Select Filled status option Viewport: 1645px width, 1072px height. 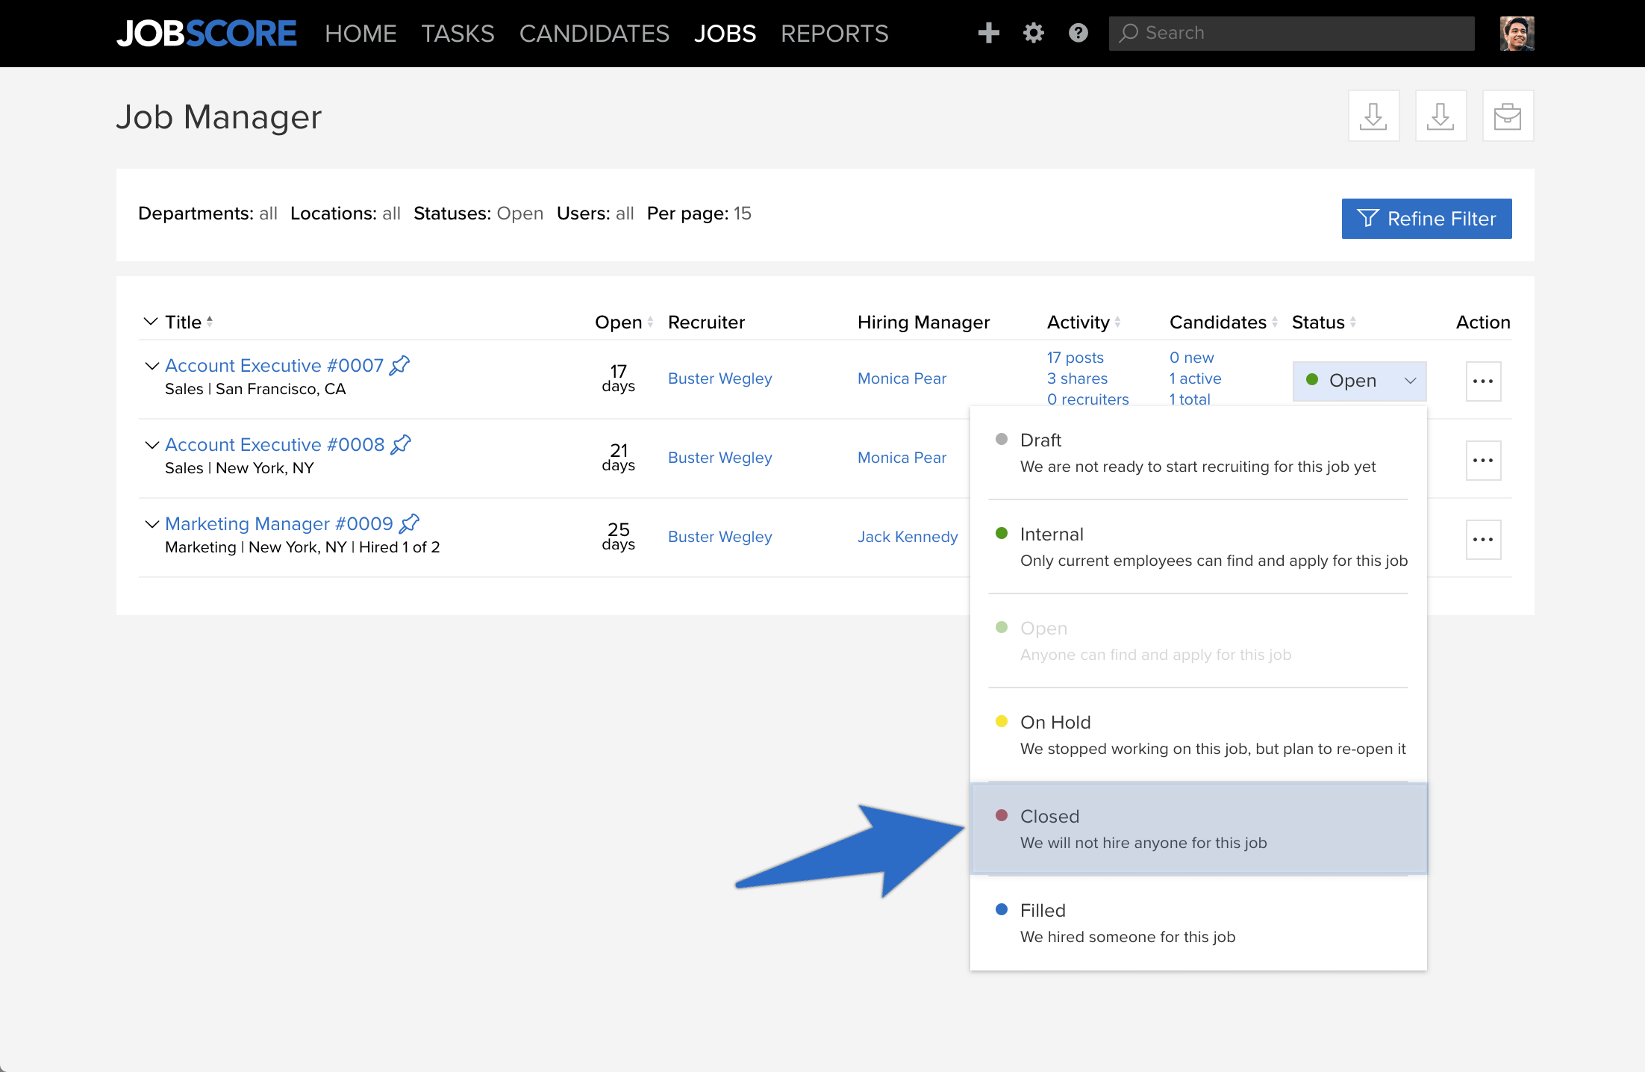pyautogui.click(x=1198, y=923)
